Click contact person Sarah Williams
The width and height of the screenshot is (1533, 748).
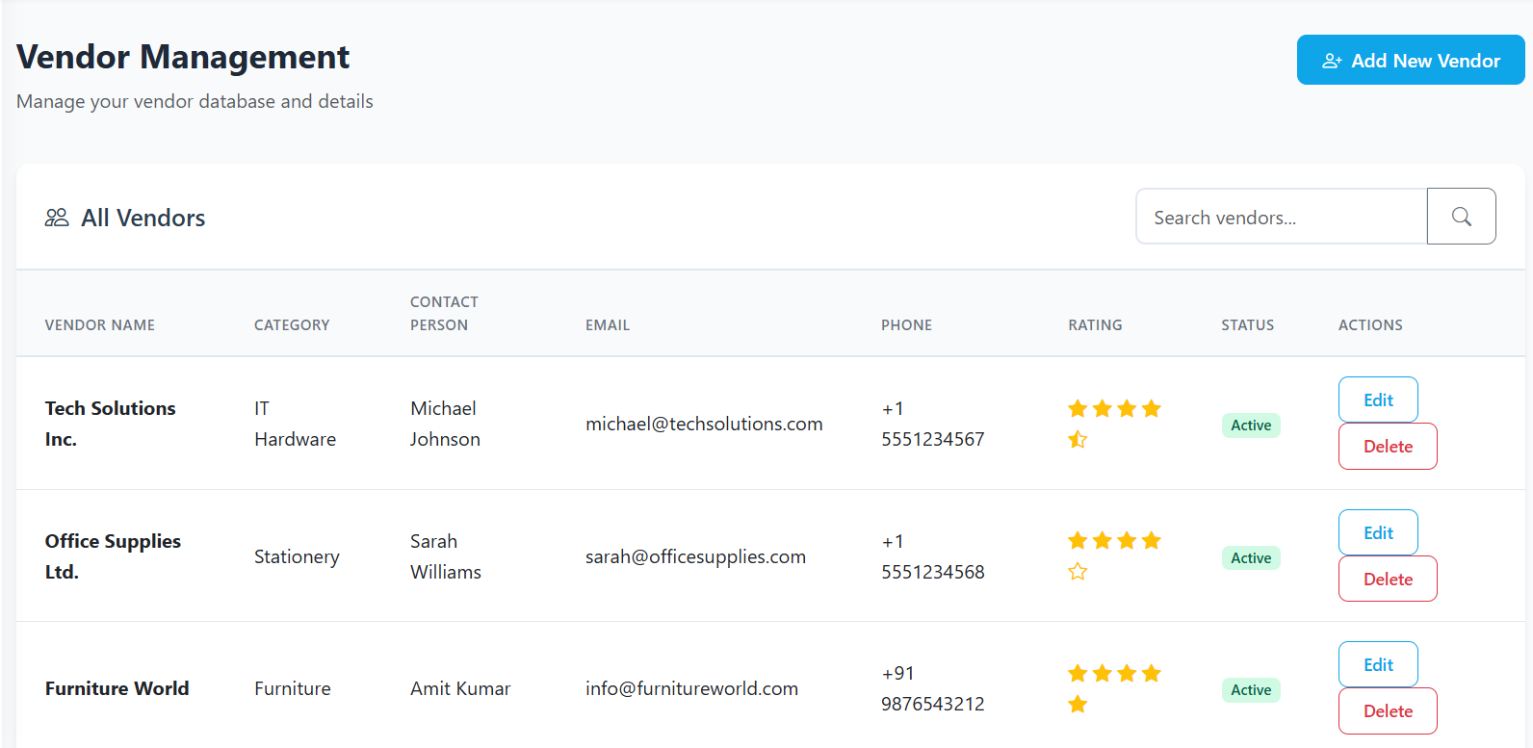pyautogui.click(x=446, y=556)
